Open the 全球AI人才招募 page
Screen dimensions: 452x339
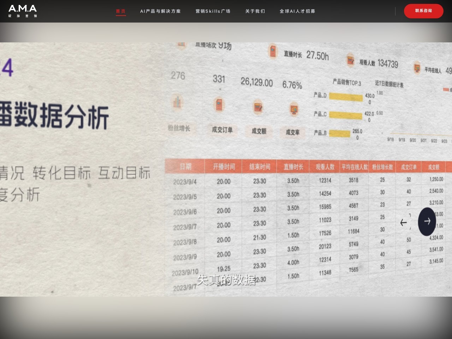(297, 11)
